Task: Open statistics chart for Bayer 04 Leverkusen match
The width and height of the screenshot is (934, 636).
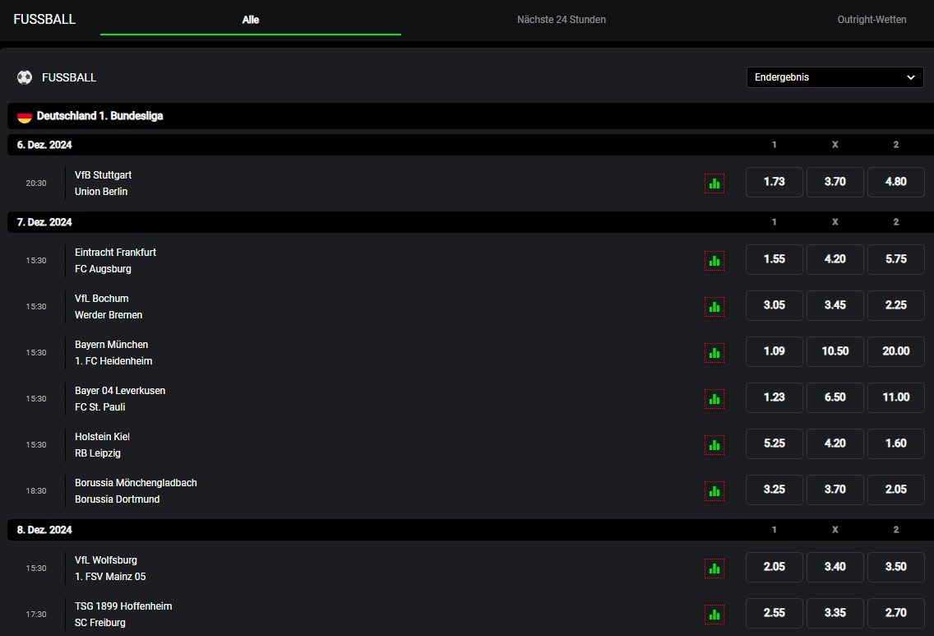Action: [x=714, y=398]
